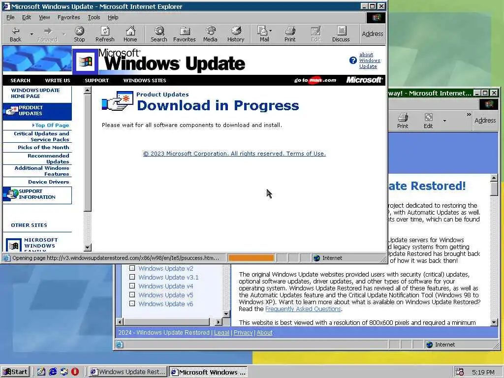Click the Start button
Viewport: 504px width, 378px height.
[15, 372]
